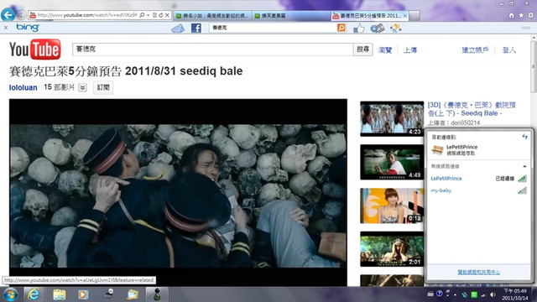Go back using the browser back arrow
The height and width of the screenshot is (302, 537).
click(8, 15)
